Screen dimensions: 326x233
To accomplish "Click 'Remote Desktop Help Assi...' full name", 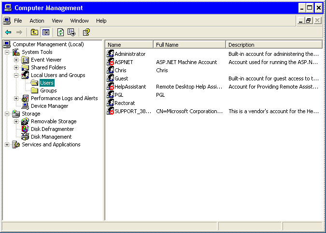I will pos(189,87).
